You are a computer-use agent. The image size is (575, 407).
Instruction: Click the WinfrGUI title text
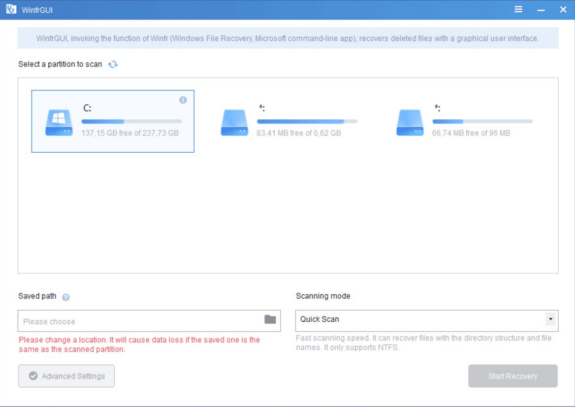[37, 10]
